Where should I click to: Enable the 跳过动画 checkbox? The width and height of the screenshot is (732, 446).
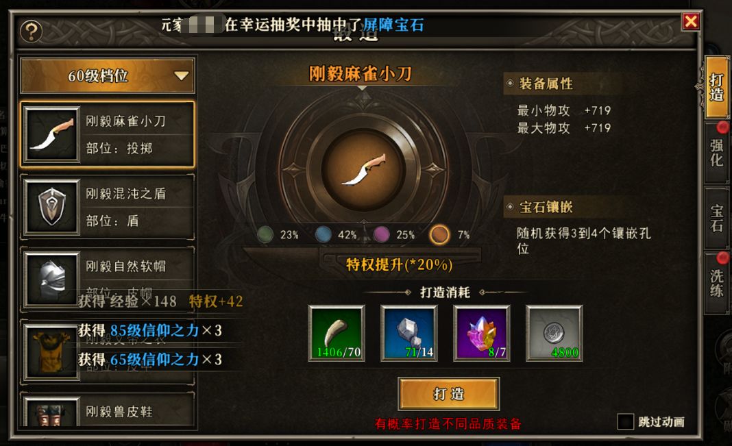[x=626, y=421]
